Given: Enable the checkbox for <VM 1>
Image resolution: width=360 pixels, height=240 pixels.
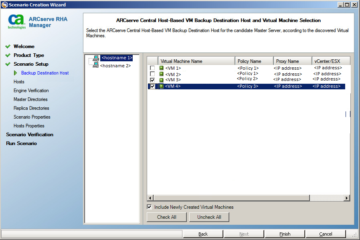Looking at the screenshot, I should (152, 68).
